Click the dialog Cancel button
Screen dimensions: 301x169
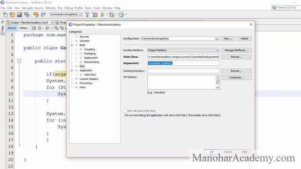[x=228, y=152]
